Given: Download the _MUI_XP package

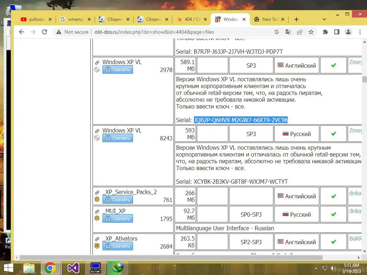Looking at the screenshot, I should [118, 219].
